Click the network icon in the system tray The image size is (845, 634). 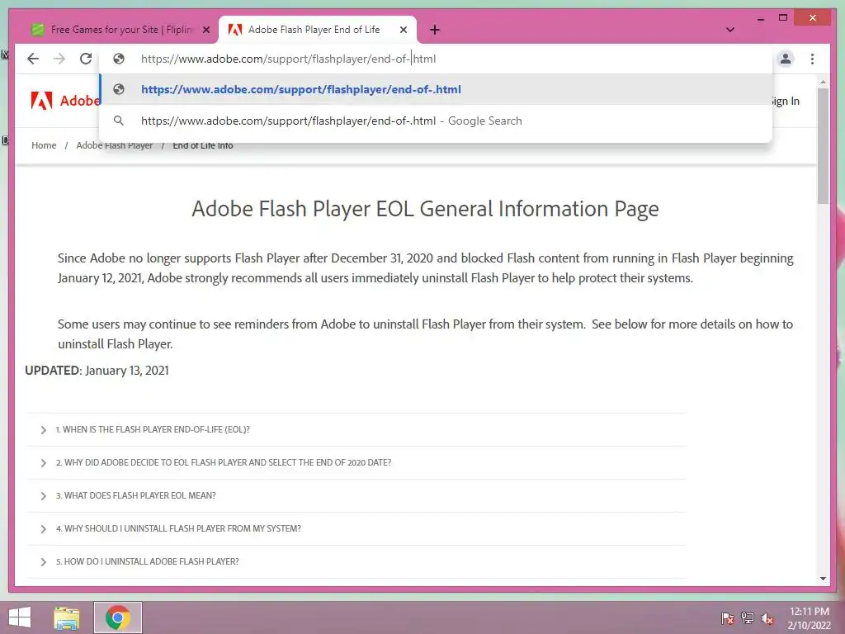click(748, 618)
